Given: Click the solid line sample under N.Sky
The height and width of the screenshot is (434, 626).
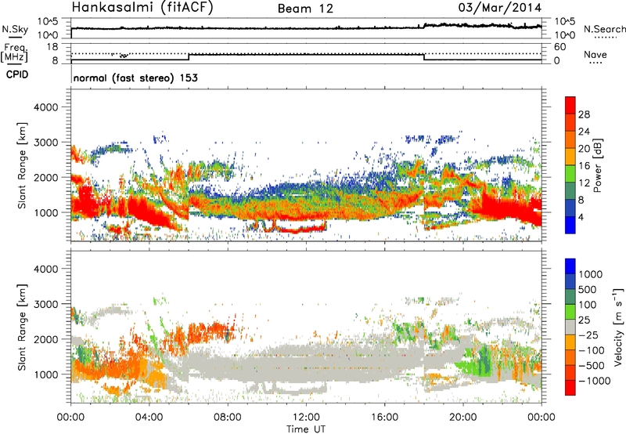Looking at the screenshot, I should (x=15, y=37).
